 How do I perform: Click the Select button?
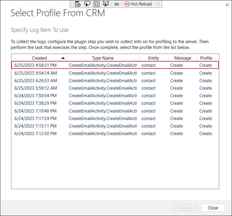(185, 208)
